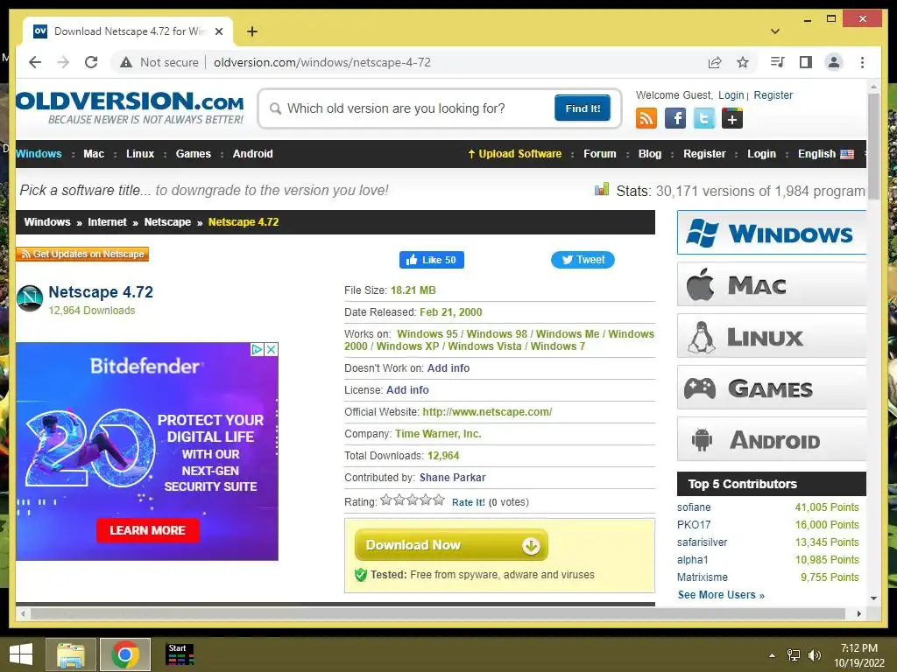This screenshot has height=672, width=897.
Task: Click the browser back arrow
Action: pyautogui.click(x=35, y=62)
